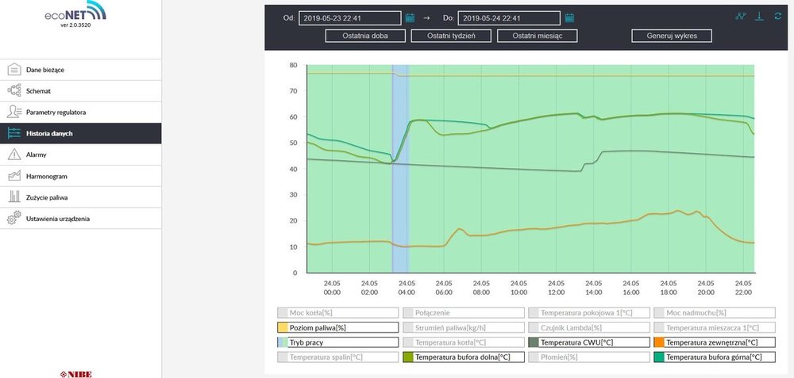Click the chart line-type icon
Viewport: 794px width, 378px height.
[741, 17]
